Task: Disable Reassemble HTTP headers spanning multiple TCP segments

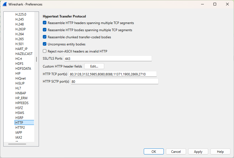Action: pos(44,23)
